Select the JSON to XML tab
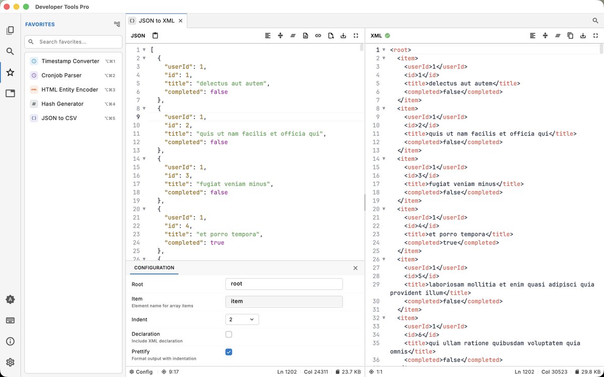This screenshot has width=604, height=377. click(x=157, y=21)
